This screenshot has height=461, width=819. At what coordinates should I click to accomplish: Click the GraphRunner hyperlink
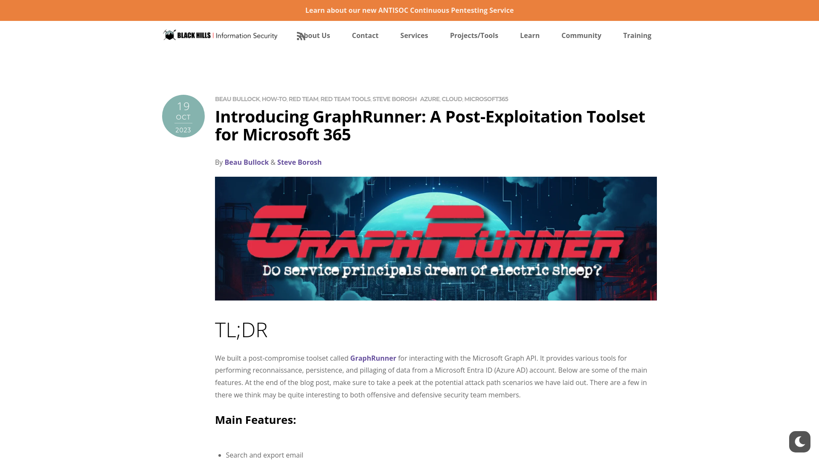373,358
